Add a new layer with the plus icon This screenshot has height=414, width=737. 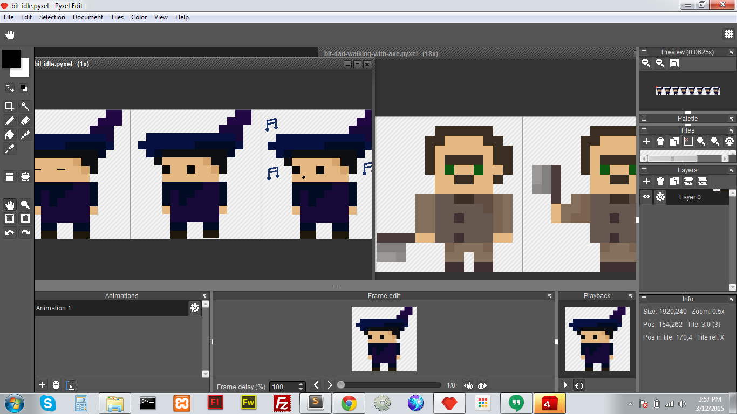(646, 182)
